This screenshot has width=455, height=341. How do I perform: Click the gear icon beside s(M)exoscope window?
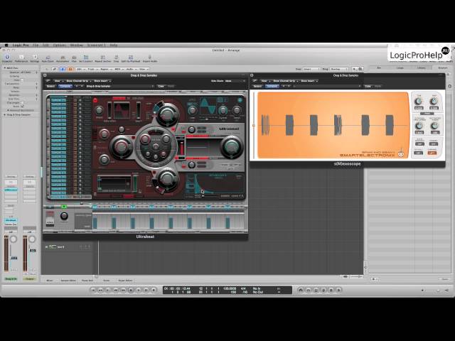point(450,86)
